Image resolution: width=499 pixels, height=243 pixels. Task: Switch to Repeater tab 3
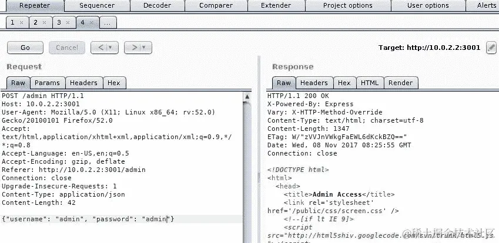click(x=59, y=22)
